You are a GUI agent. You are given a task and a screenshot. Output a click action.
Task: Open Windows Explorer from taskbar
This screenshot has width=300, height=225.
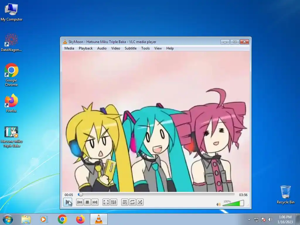coord(26,219)
